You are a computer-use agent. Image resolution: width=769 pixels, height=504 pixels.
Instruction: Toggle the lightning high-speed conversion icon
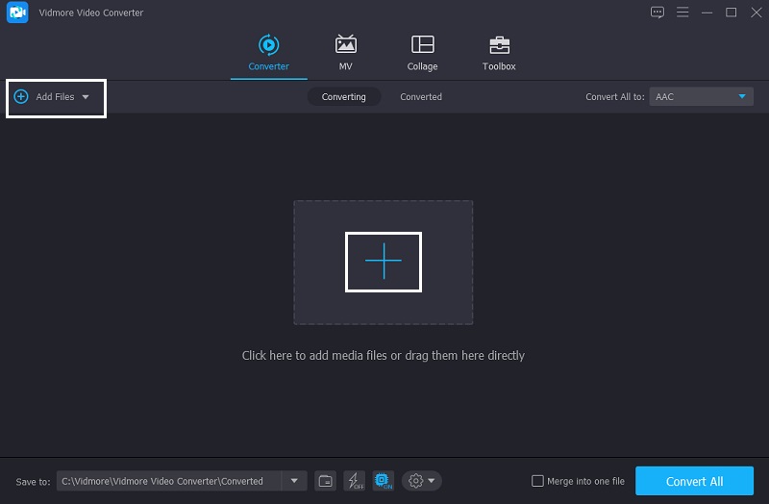coord(354,481)
